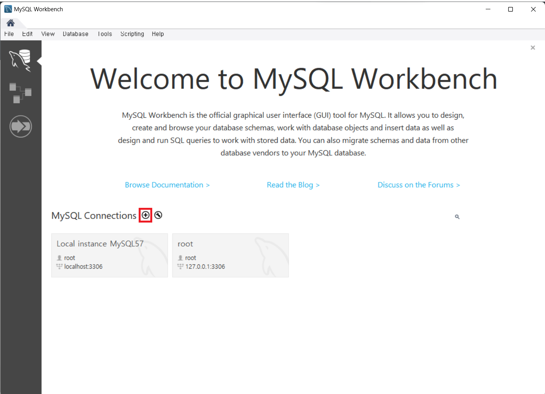Viewport: 545px width, 394px height.
Task: Open the Local instance MySQL57 connection tile
Action: pyautogui.click(x=109, y=255)
